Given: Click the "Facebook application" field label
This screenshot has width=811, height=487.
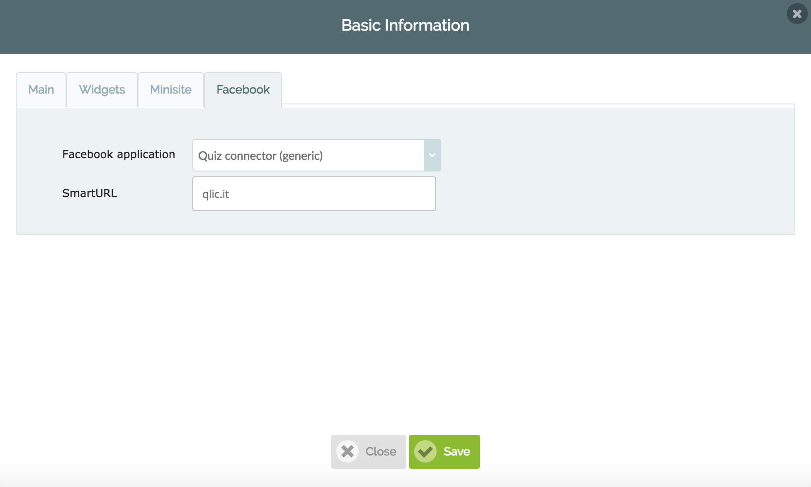Looking at the screenshot, I should [x=119, y=154].
